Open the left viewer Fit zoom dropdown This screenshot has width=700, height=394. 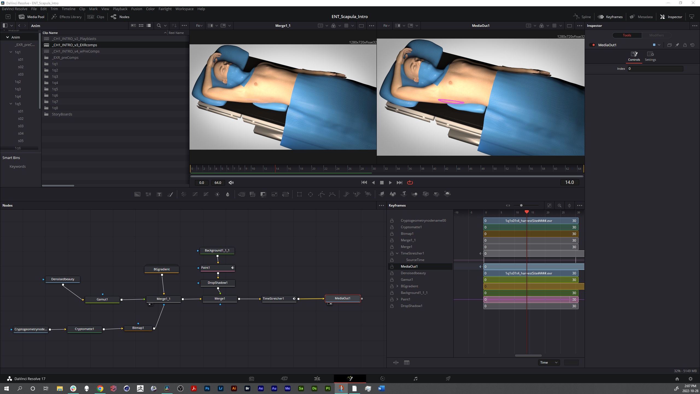(x=199, y=25)
